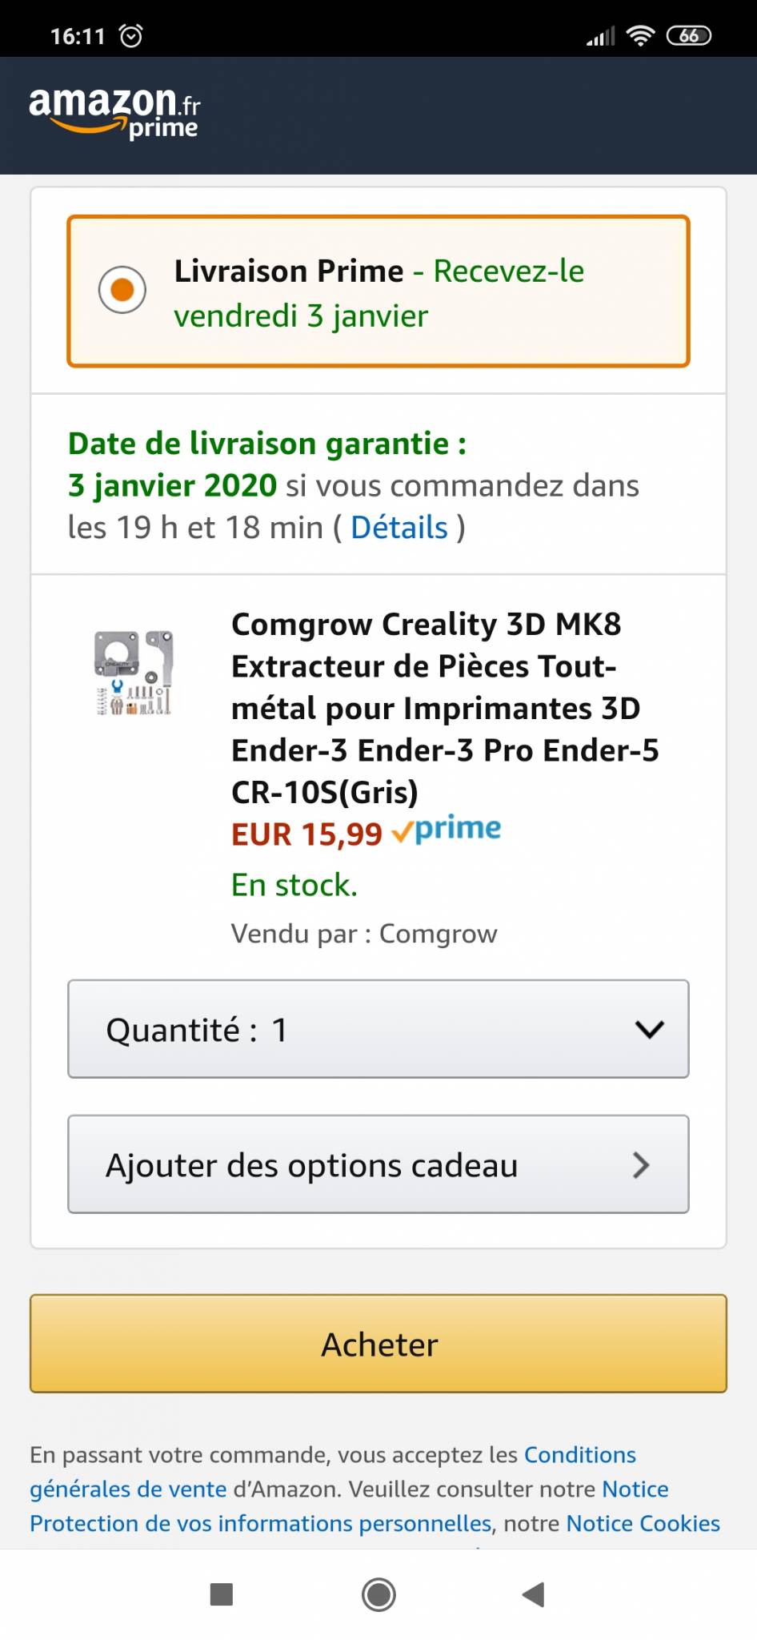757x1640 pixels.
Task: Tap the MK8 extruder product thumbnail
Action: [134, 673]
